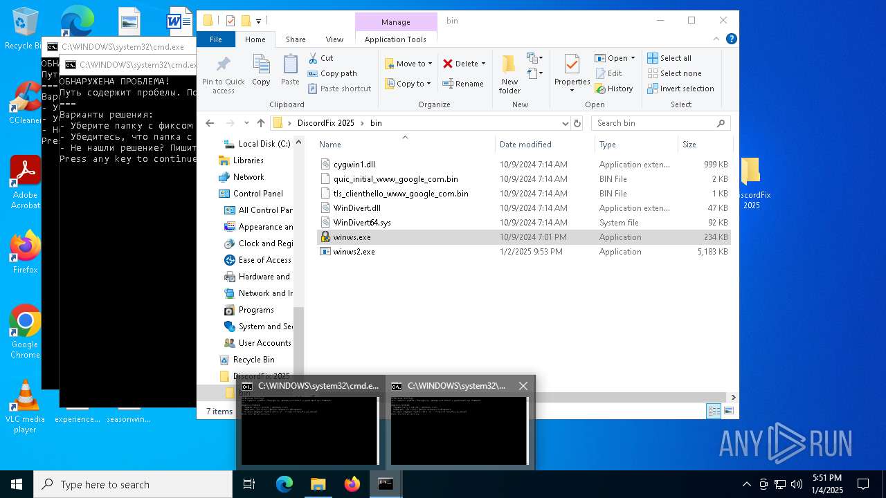Sort by Date modified column header

click(x=525, y=145)
